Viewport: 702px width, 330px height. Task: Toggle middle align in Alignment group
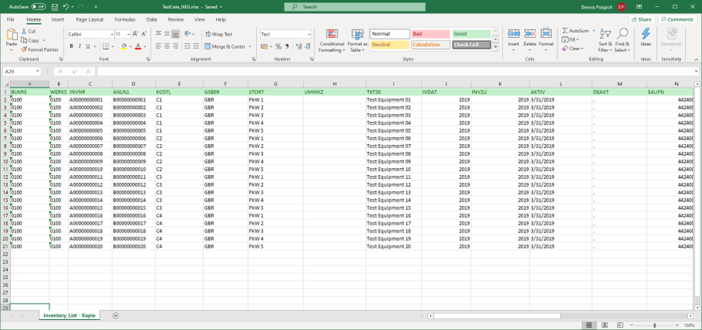167,34
